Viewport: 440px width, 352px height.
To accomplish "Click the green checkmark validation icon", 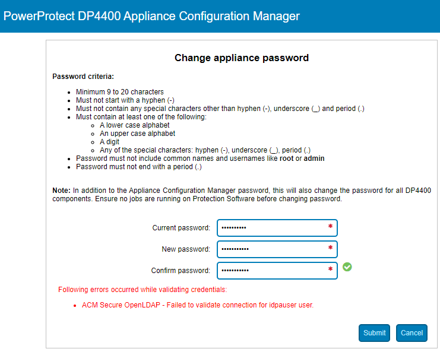I will click(x=347, y=267).
